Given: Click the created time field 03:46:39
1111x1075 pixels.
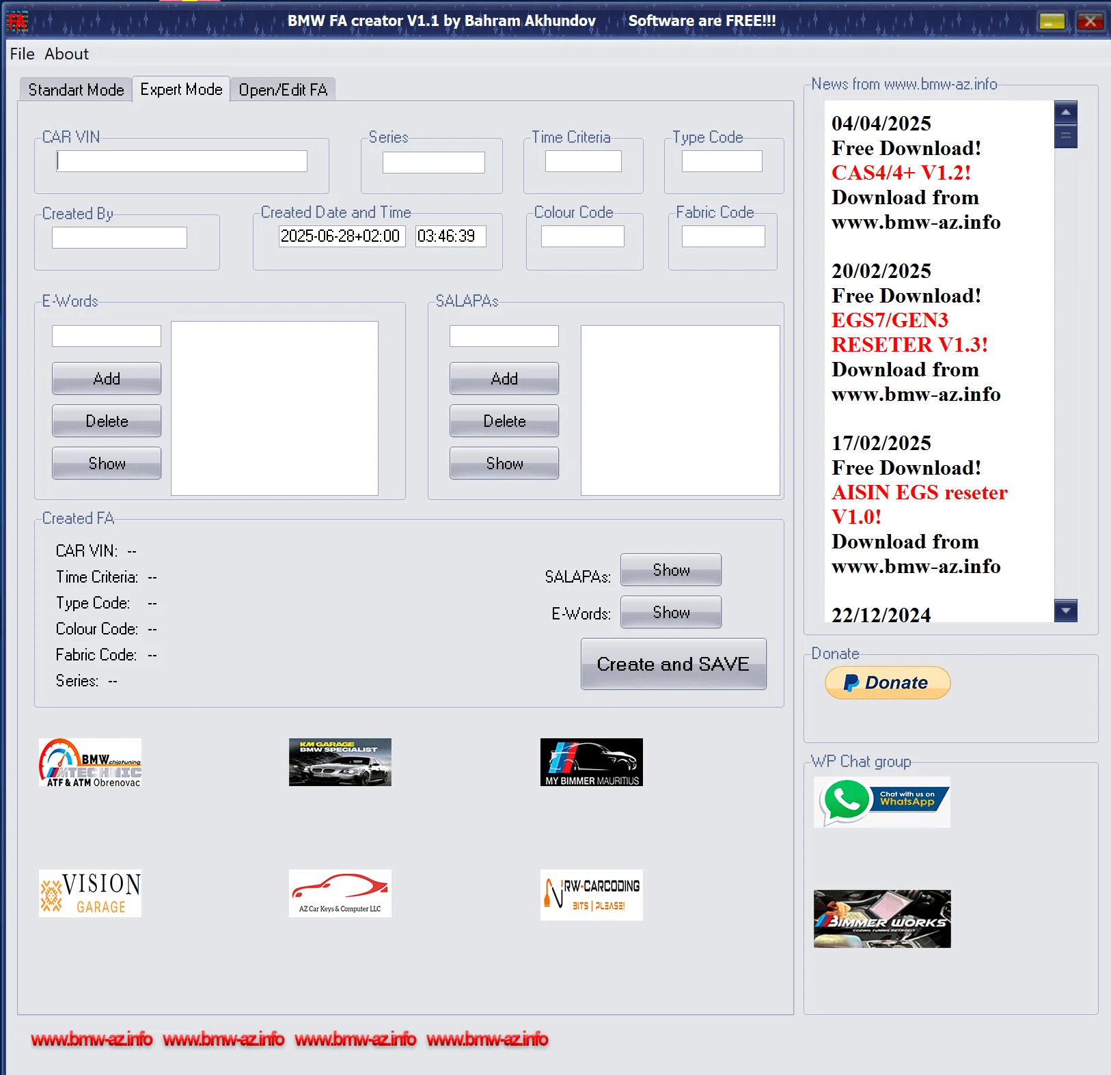Looking at the screenshot, I should click(450, 236).
